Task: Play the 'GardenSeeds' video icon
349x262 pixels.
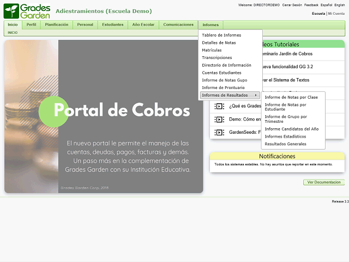Action: click(x=219, y=132)
